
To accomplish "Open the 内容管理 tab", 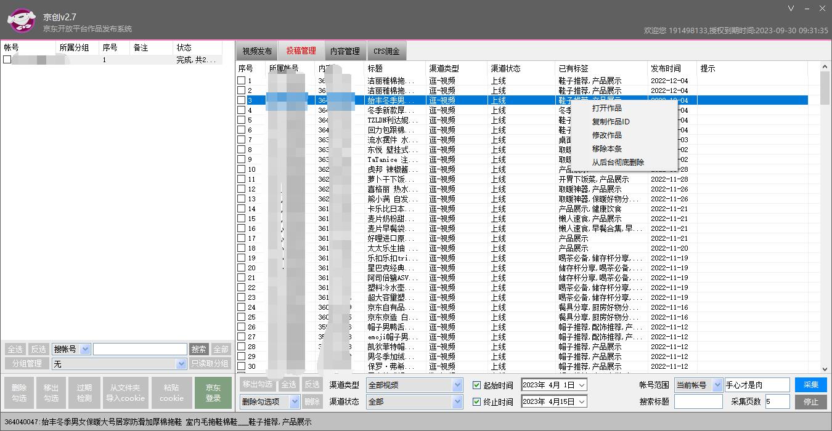I will pos(345,51).
